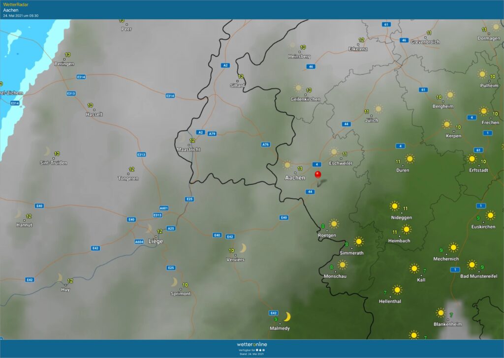Click the sun icon at Monschau

343,265
